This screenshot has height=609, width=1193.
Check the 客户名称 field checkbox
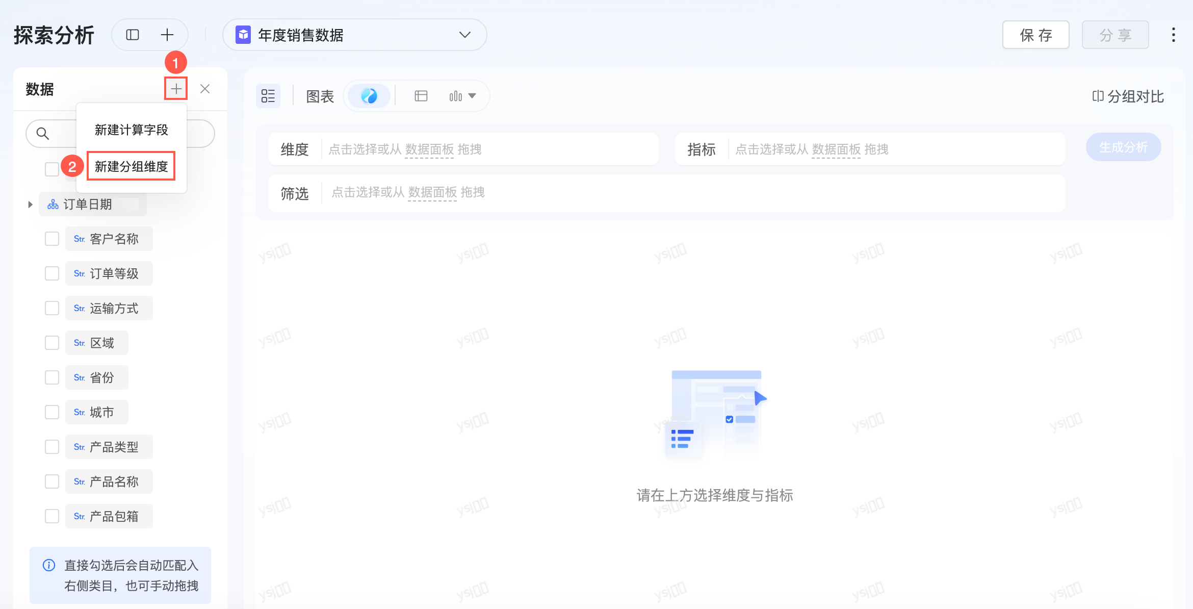click(52, 239)
